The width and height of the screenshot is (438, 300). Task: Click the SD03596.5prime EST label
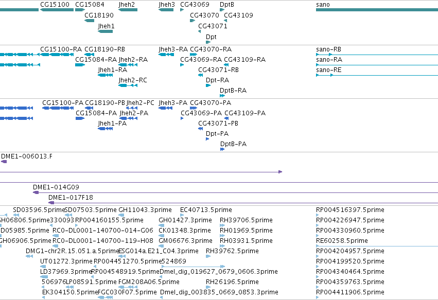(39, 210)
